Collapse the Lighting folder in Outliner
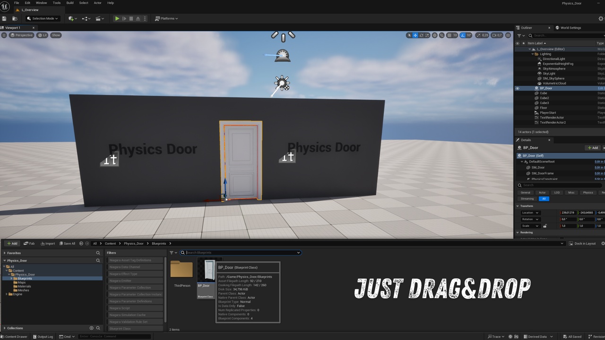Screen dimensions: 605x340 coord(533,54)
